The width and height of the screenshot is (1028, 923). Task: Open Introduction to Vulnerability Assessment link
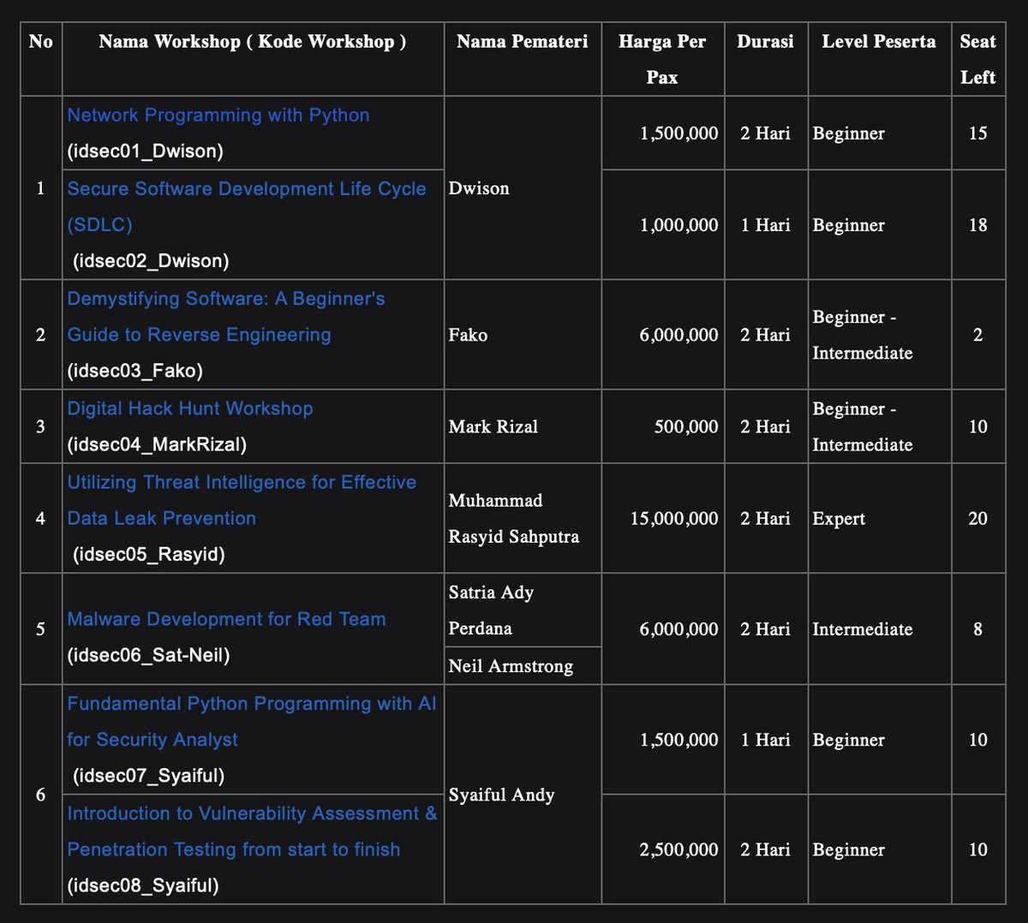click(x=252, y=831)
